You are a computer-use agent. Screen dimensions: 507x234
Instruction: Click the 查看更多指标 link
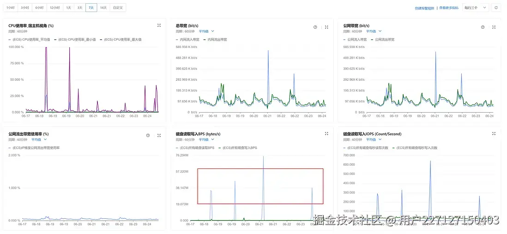449,8
